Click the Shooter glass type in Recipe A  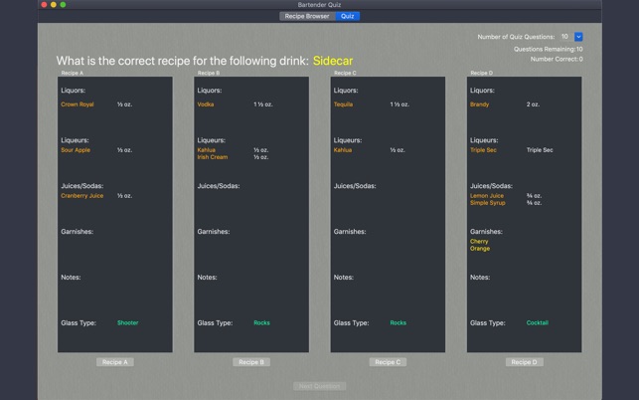pos(127,323)
